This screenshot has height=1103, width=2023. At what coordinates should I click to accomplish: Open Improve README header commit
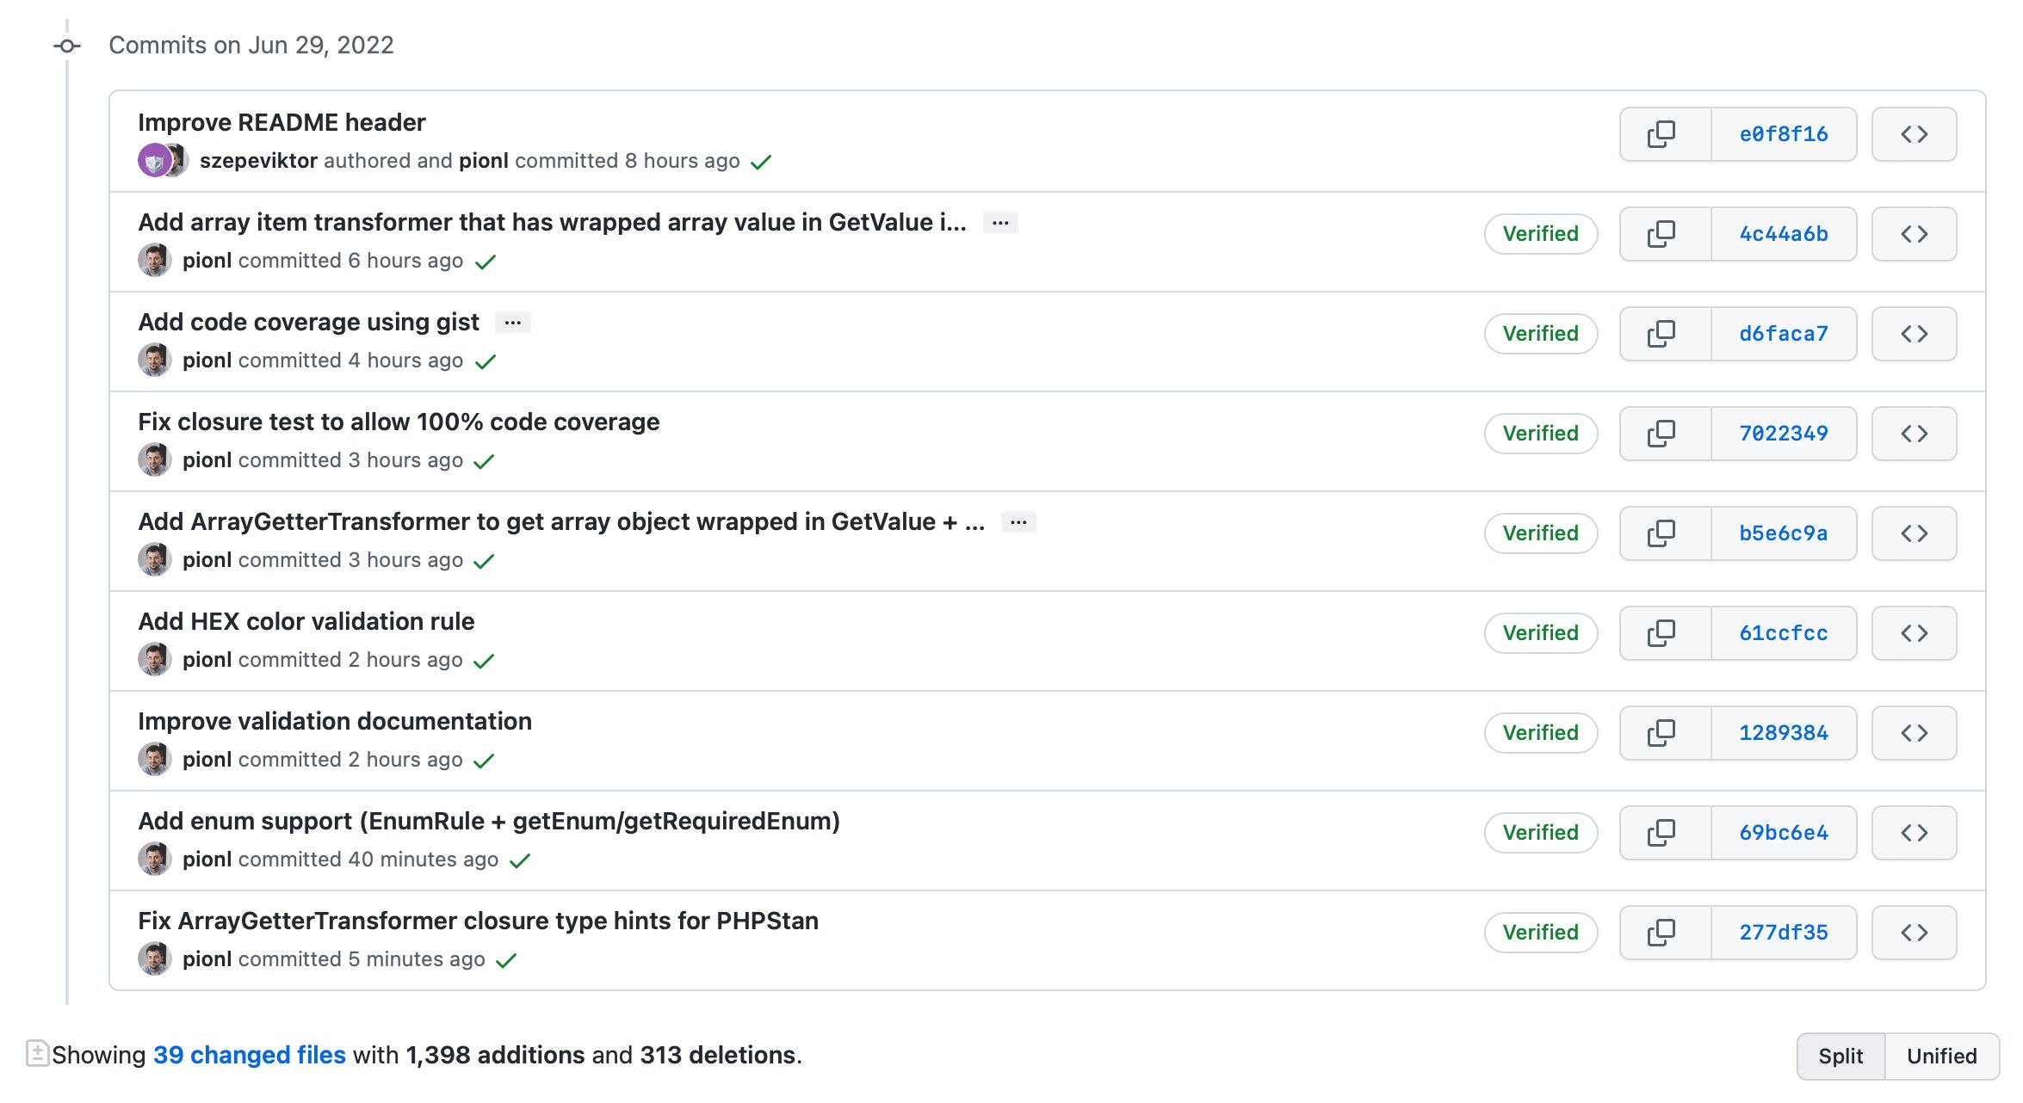(x=281, y=122)
